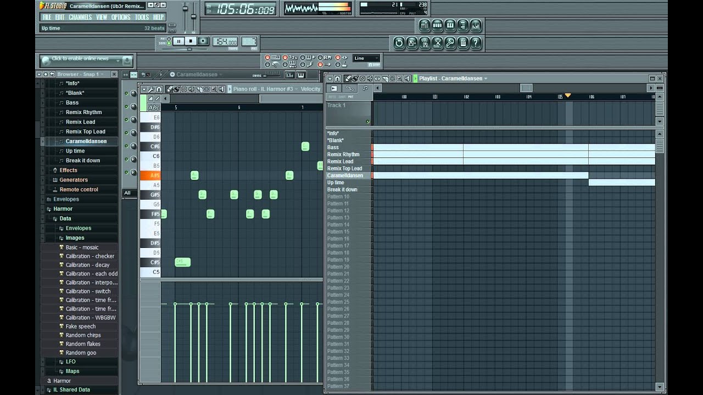703x395 pixels.
Task: Open the Piano Roll shortcut icon
Action: click(x=450, y=25)
